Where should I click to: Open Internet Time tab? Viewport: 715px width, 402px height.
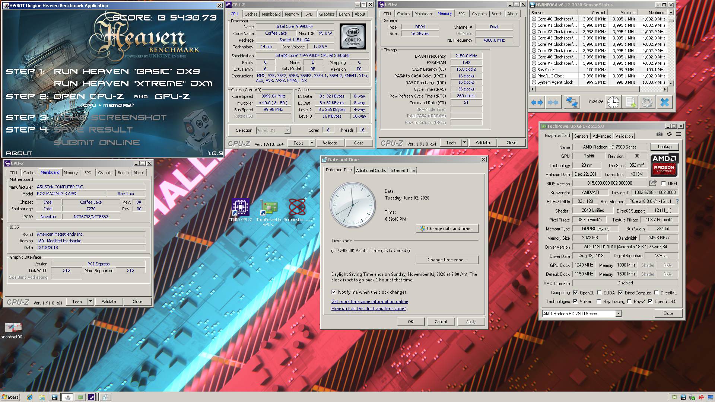403,170
